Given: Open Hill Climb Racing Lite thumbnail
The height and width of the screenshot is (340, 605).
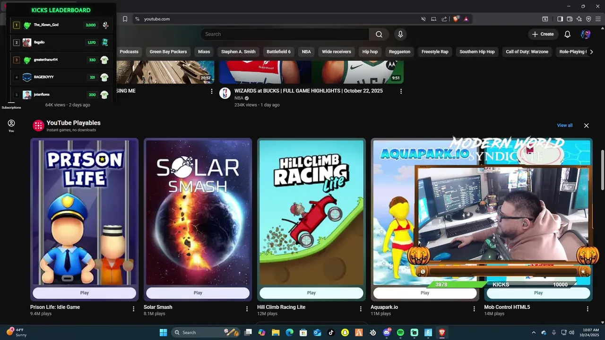Looking at the screenshot, I should [311, 212].
